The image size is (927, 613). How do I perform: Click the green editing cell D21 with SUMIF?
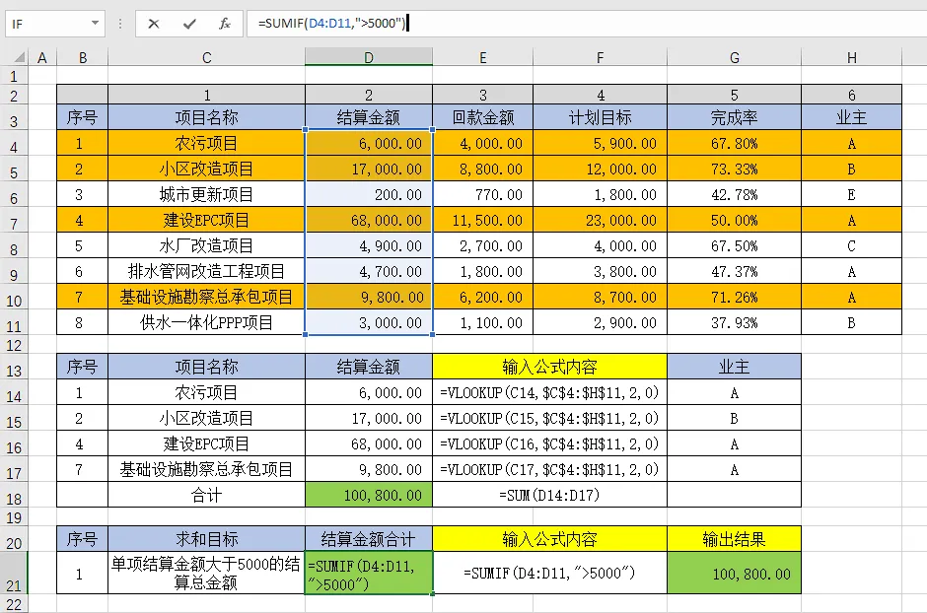coord(369,573)
